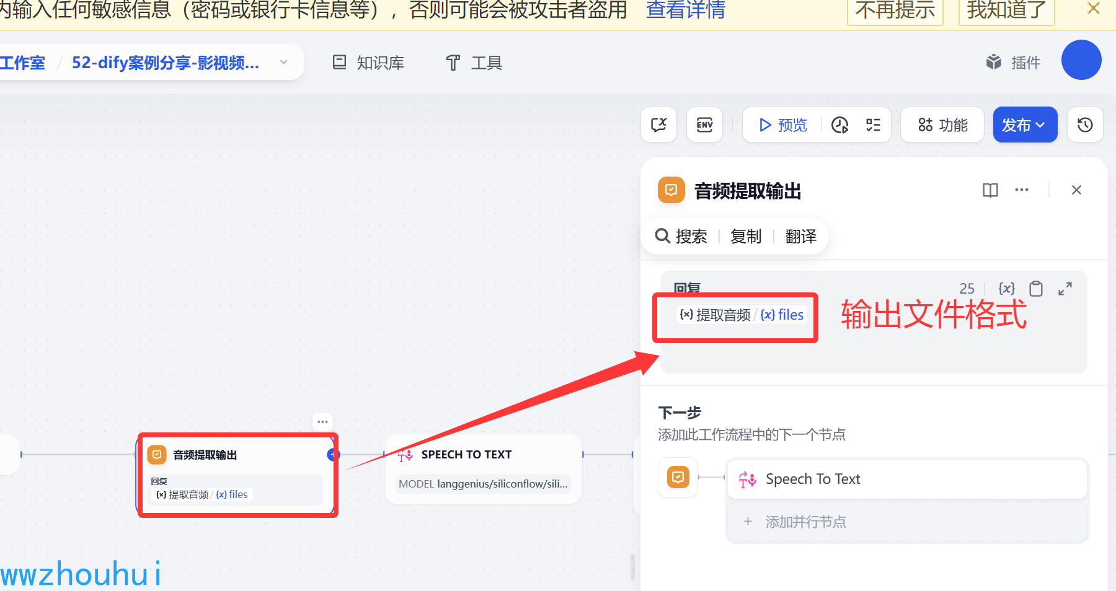Close the 音频提取输出 panel
1116x591 pixels.
(1076, 190)
